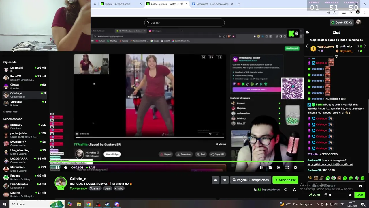Send message with Chat button

click(x=360, y=195)
